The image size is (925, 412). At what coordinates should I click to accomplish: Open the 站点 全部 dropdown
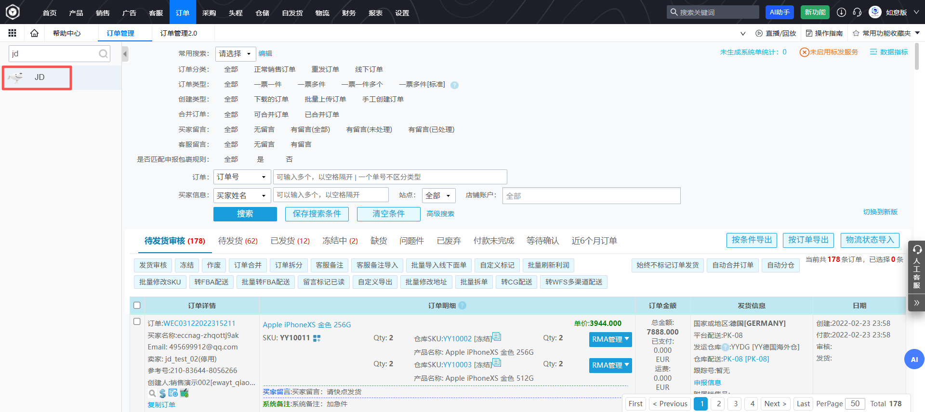439,195
